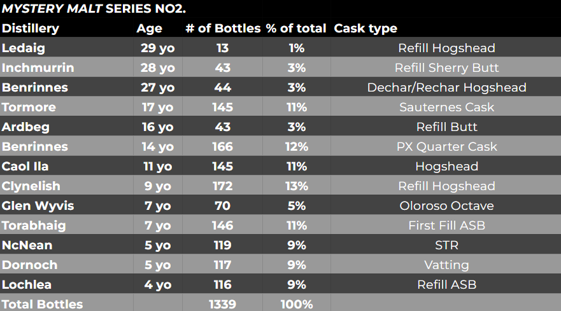Select the Age column header

coord(149,29)
